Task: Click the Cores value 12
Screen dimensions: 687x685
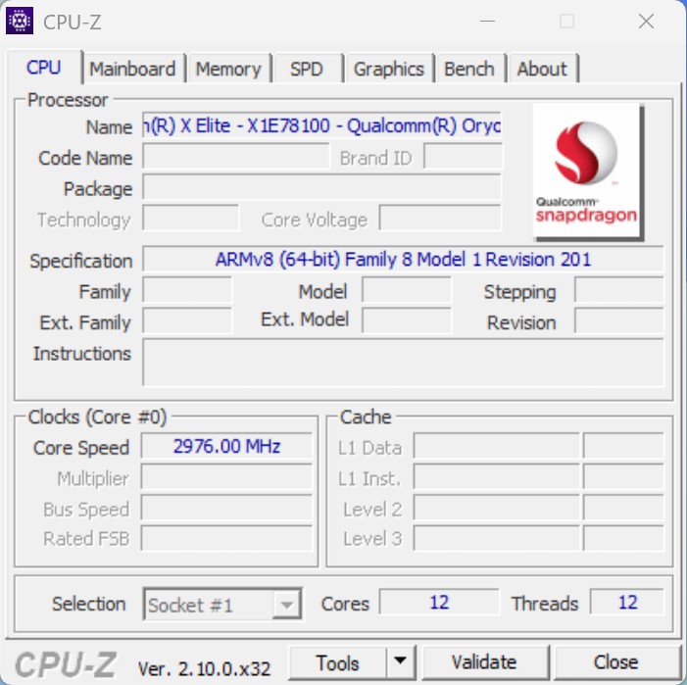Action: [x=439, y=603]
